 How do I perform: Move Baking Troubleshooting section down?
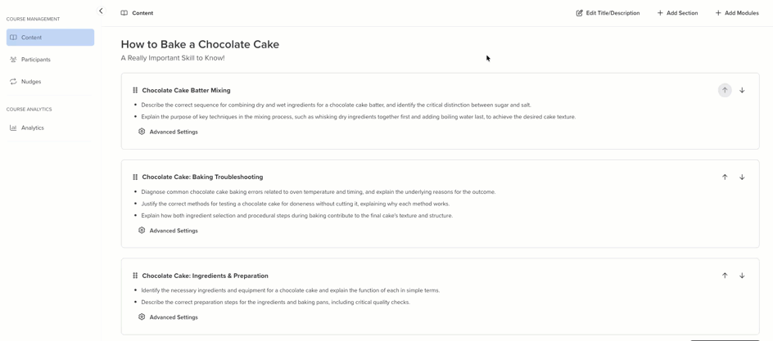[x=742, y=177]
